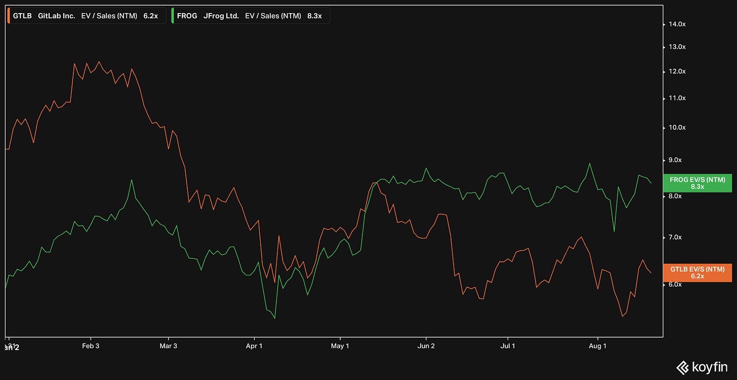Select the green FROG EV/S (NTM) price tag
Viewport: 737px width, 380px height.
click(697, 183)
